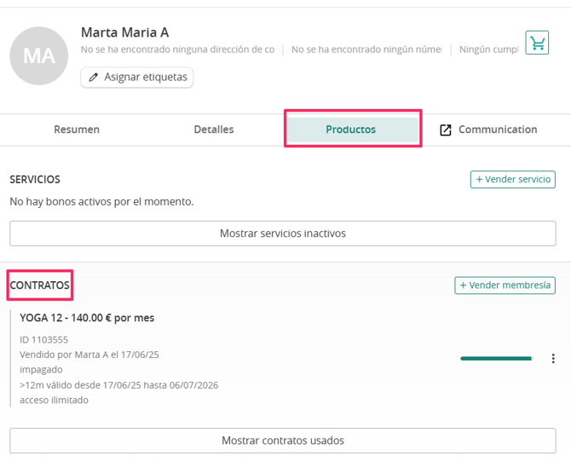Click the plus icon on Vender membresía
Image resolution: width=571 pixels, height=467 pixels.
(x=464, y=285)
